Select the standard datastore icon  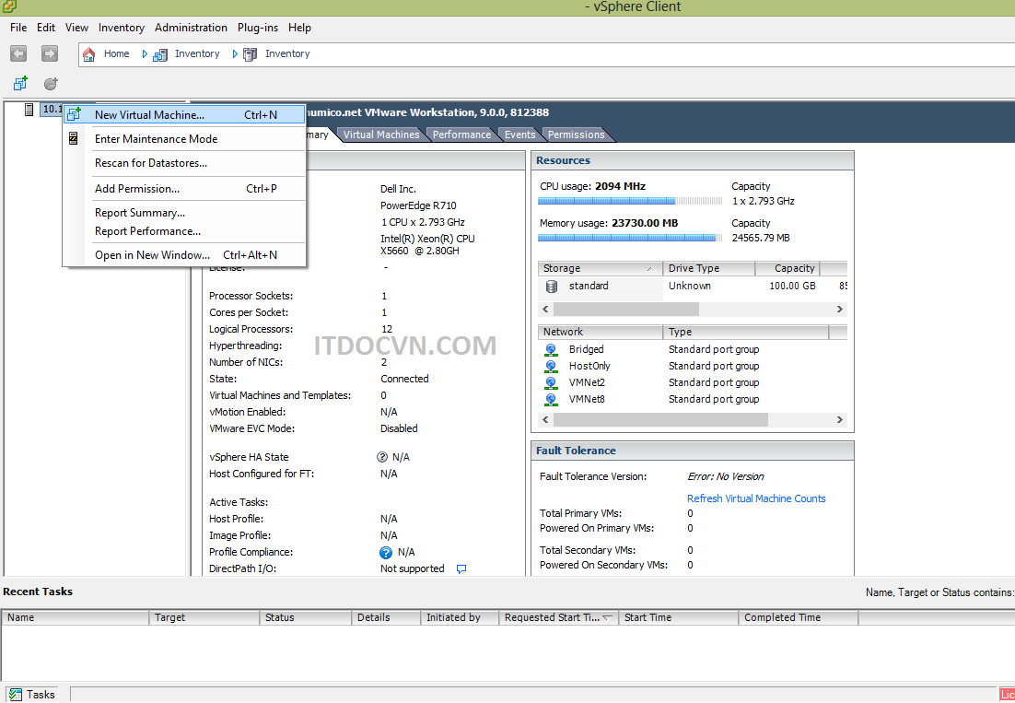pos(552,287)
